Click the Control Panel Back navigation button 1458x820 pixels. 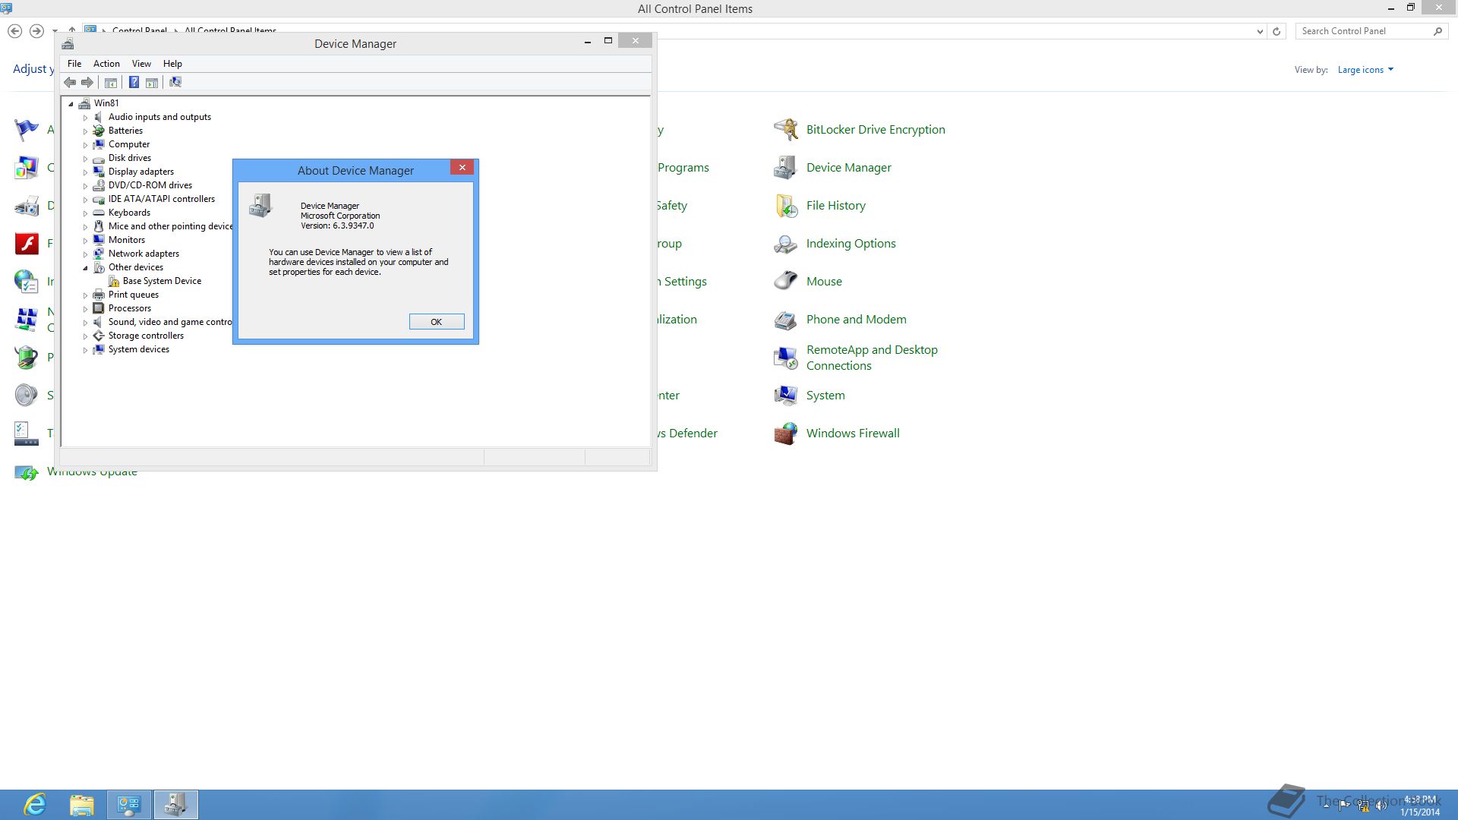pyautogui.click(x=14, y=31)
